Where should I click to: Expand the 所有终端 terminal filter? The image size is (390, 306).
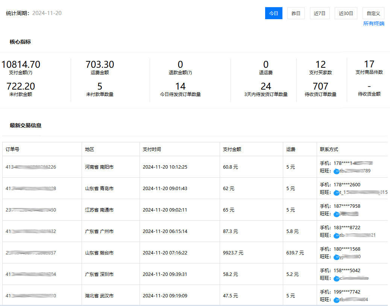click(x=373, y=24)
